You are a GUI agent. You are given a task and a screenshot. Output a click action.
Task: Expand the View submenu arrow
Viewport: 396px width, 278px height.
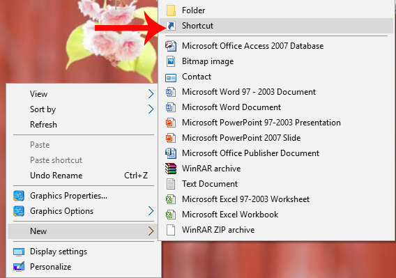(x=151, y=94)
